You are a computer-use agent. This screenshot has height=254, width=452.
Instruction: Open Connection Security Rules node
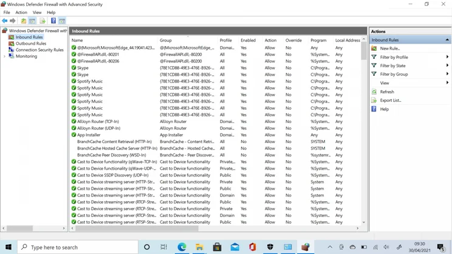click(x=39, y=50)
